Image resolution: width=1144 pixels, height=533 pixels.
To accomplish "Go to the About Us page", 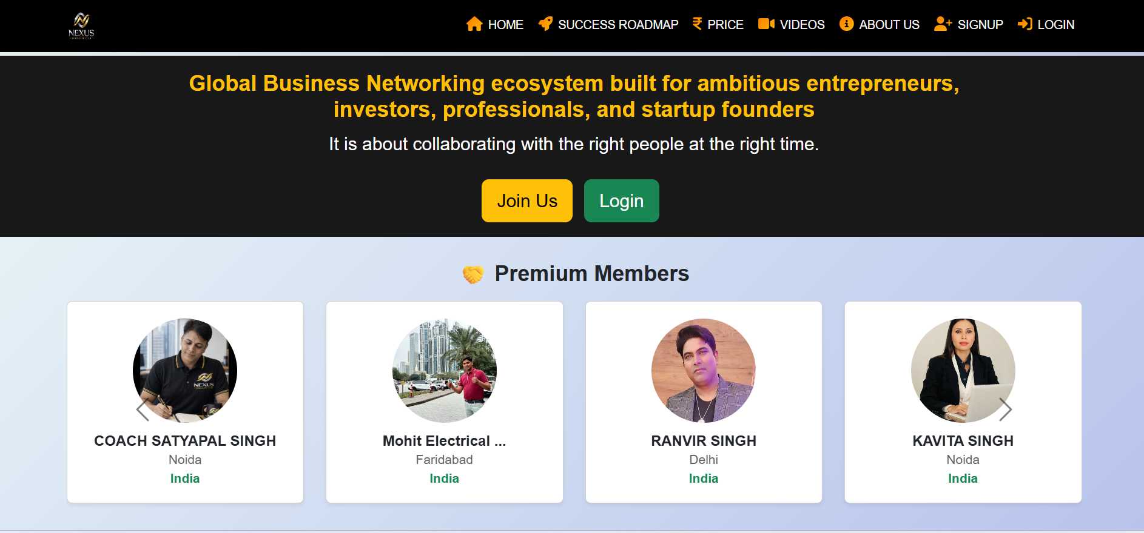I will point(889,25).
